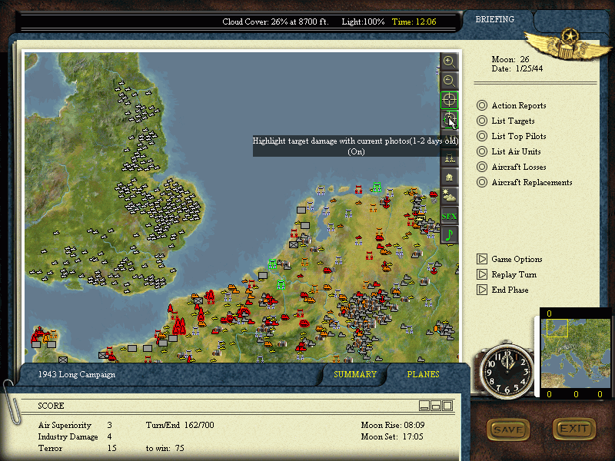Image resolution: width=615 pixels, height=461 pixels.
Task: Open List Top Pilots
Action: click(511, 136)
